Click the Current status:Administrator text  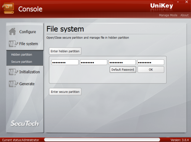point(21,140)
